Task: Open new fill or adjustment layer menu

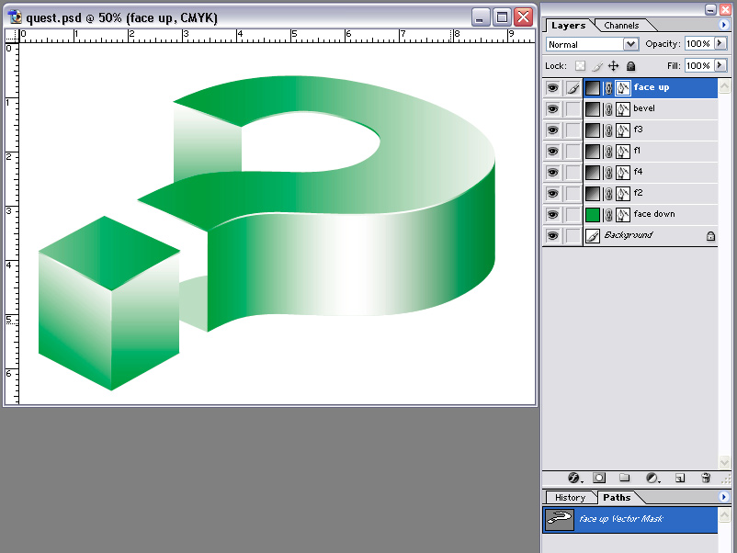Action: click(652, 478)
